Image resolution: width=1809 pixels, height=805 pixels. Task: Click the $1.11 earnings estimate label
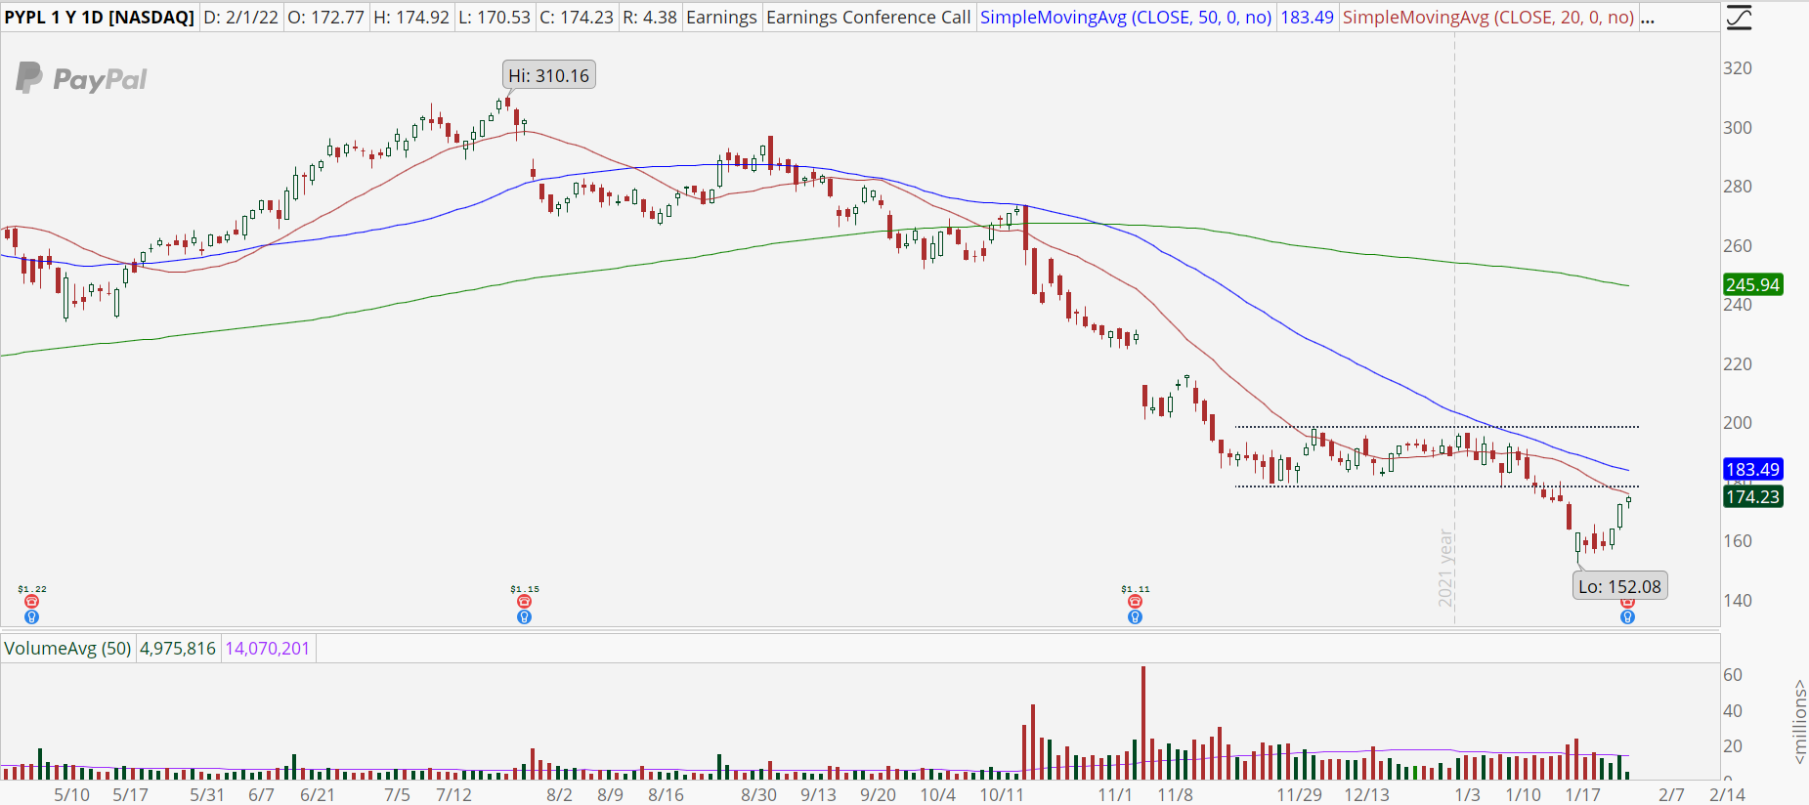[x=1136, y=589]
